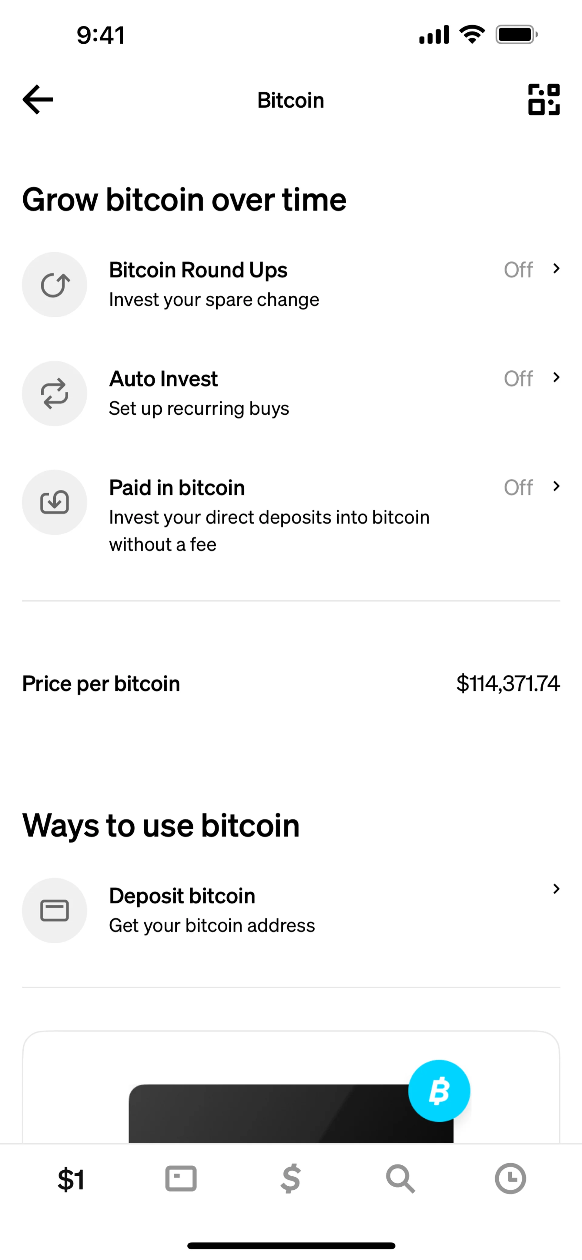Tap the back arrow icon

[38, 99]
